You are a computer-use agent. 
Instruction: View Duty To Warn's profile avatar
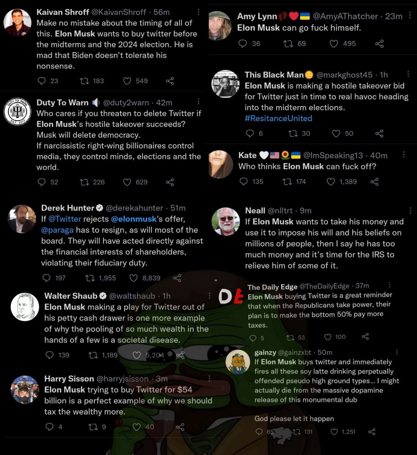[17, 111]
